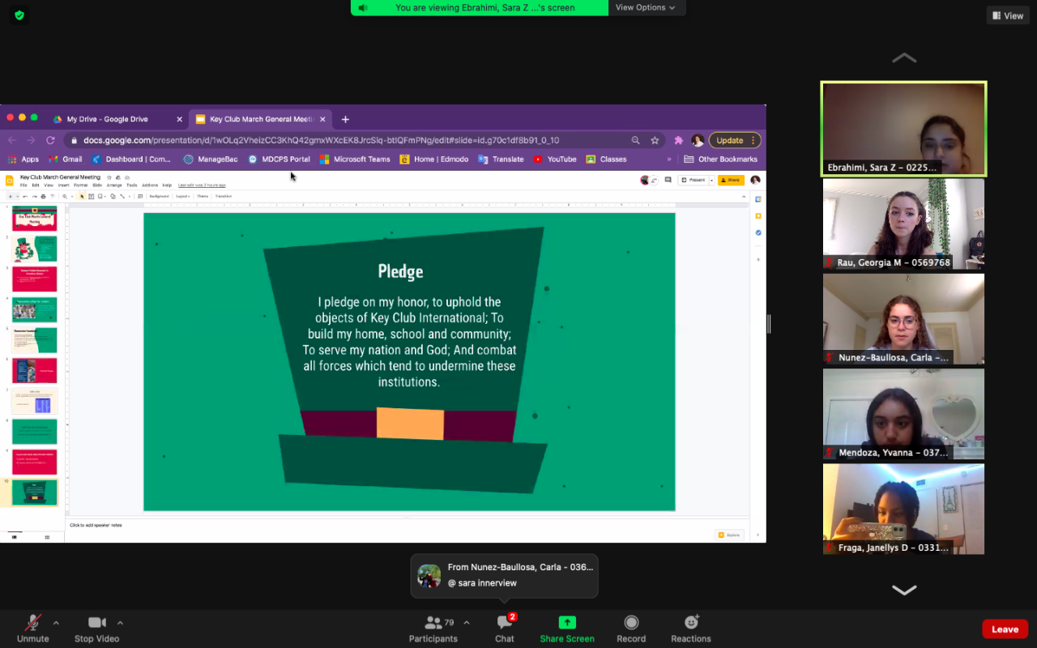
Task: Select Key Club March General Meeting browser tab
Action: 261,119
